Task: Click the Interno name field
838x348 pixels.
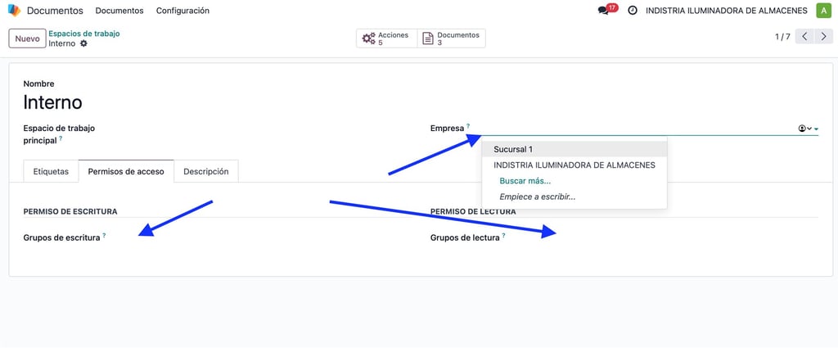Action: tap(53, 103)
